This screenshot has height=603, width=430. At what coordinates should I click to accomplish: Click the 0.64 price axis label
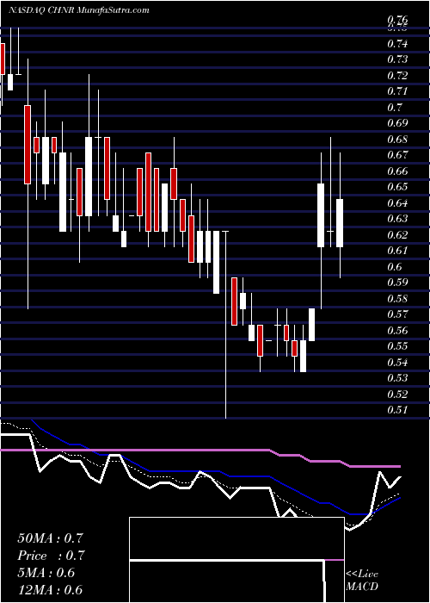tap(397, 203)
